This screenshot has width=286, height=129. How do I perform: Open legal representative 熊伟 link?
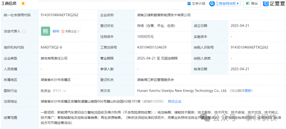pyautogui.click(x=56, y=31)
